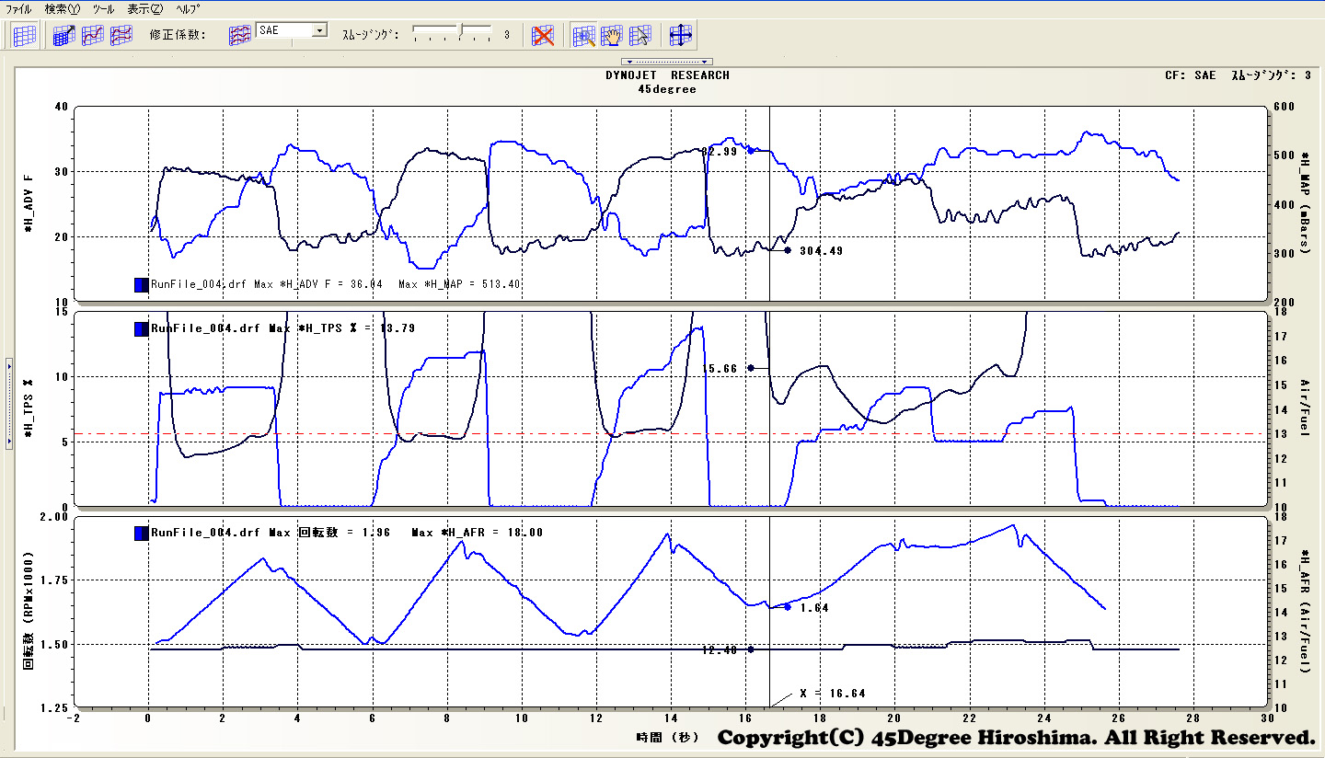The height and width of the screenshot is (758, 1325).
Task: Click the red X delete graph icon
Action: [x=544, y=36]
